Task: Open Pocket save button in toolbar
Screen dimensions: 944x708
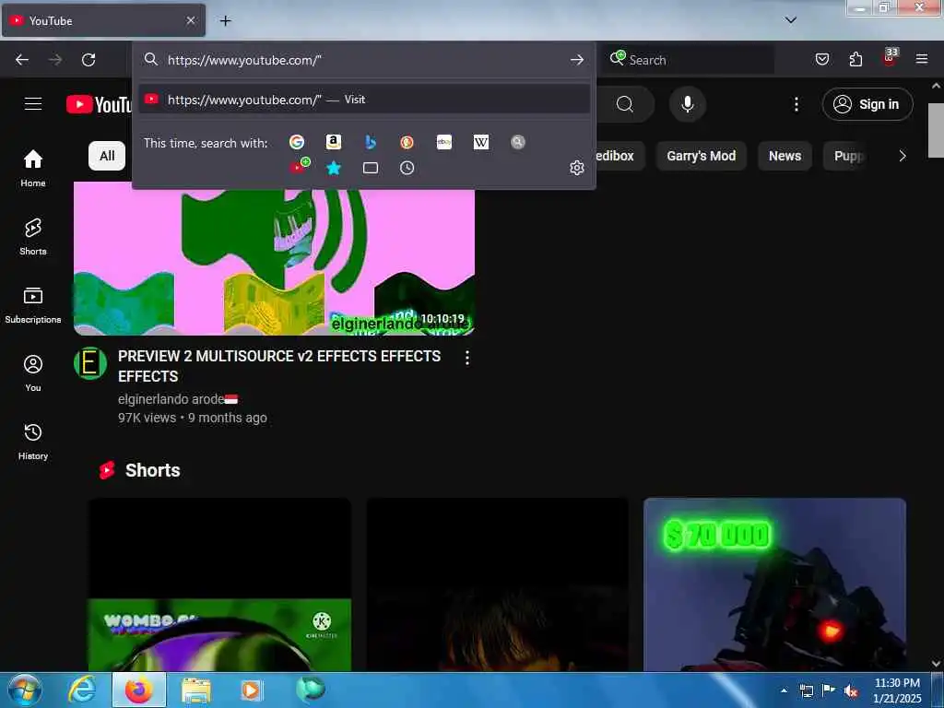Action: pos(821,59)
